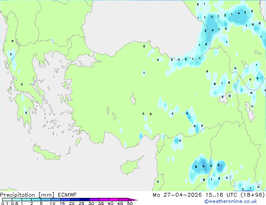Click the 25–30 mm navy legend swatch

coord(84,200)
